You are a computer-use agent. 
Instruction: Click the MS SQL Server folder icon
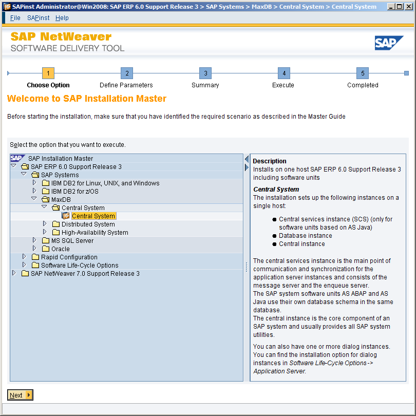pos(46,241)
